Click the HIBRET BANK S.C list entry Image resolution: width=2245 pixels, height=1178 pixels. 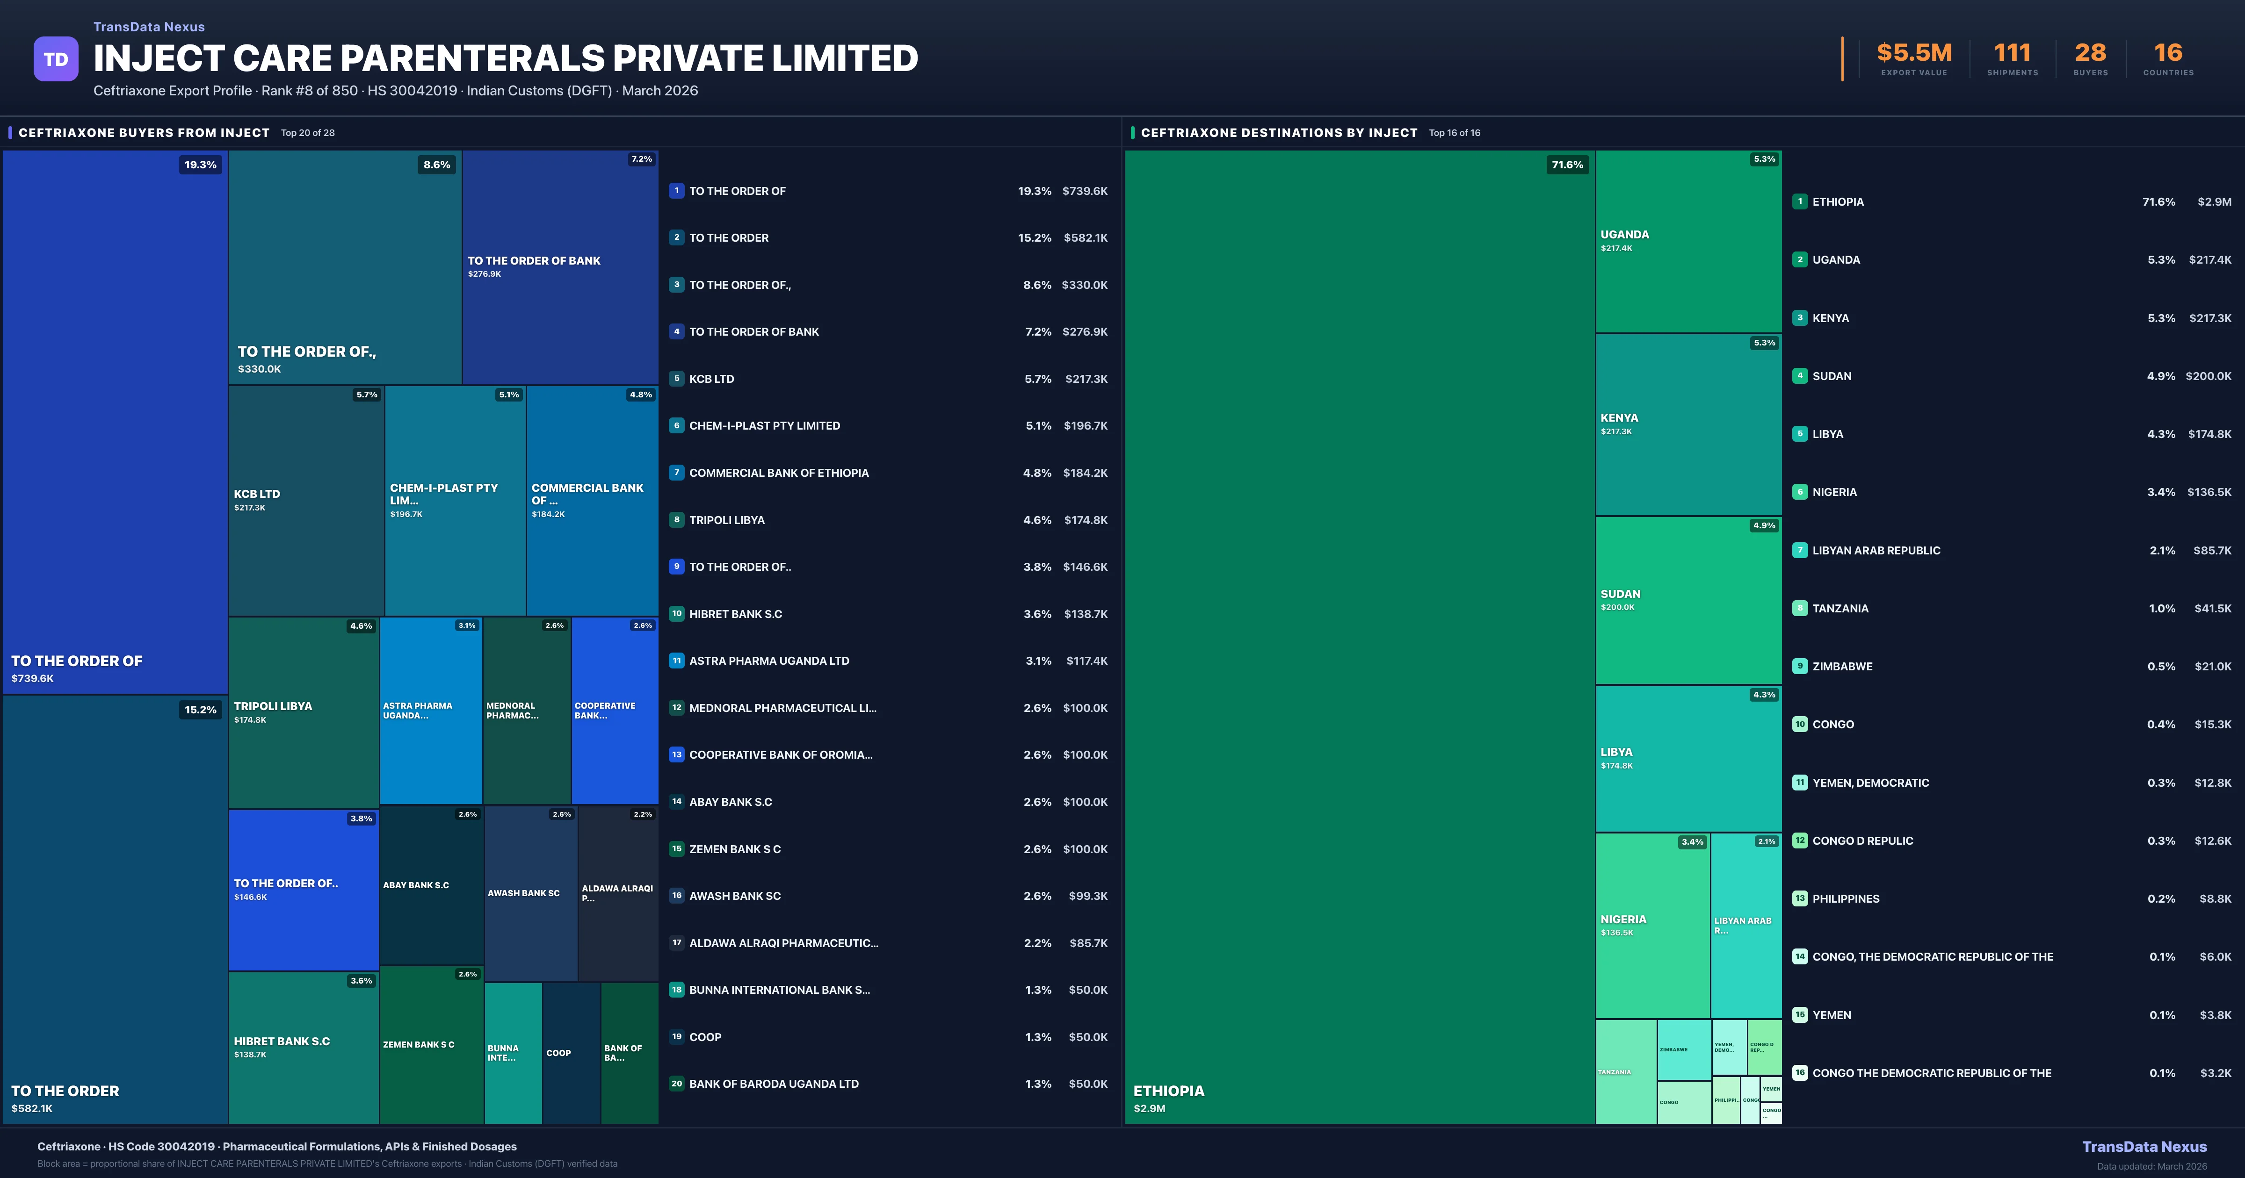(x=736, y=614)
